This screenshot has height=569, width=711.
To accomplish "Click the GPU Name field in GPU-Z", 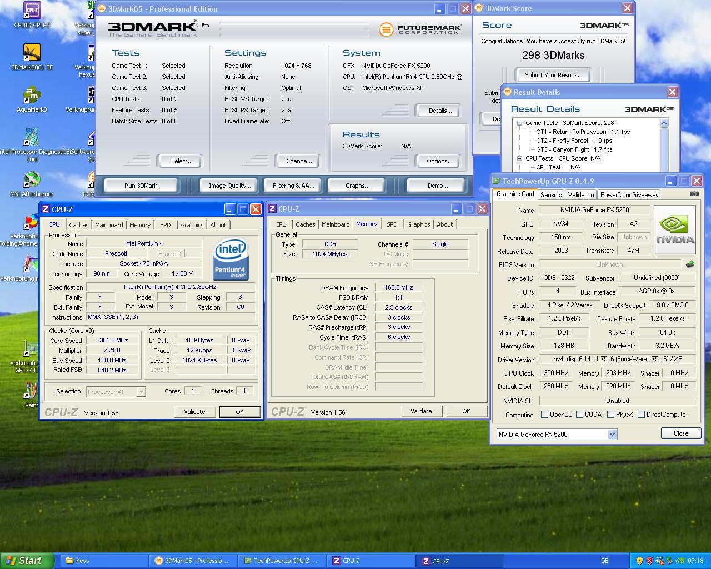I will point(594,210).
